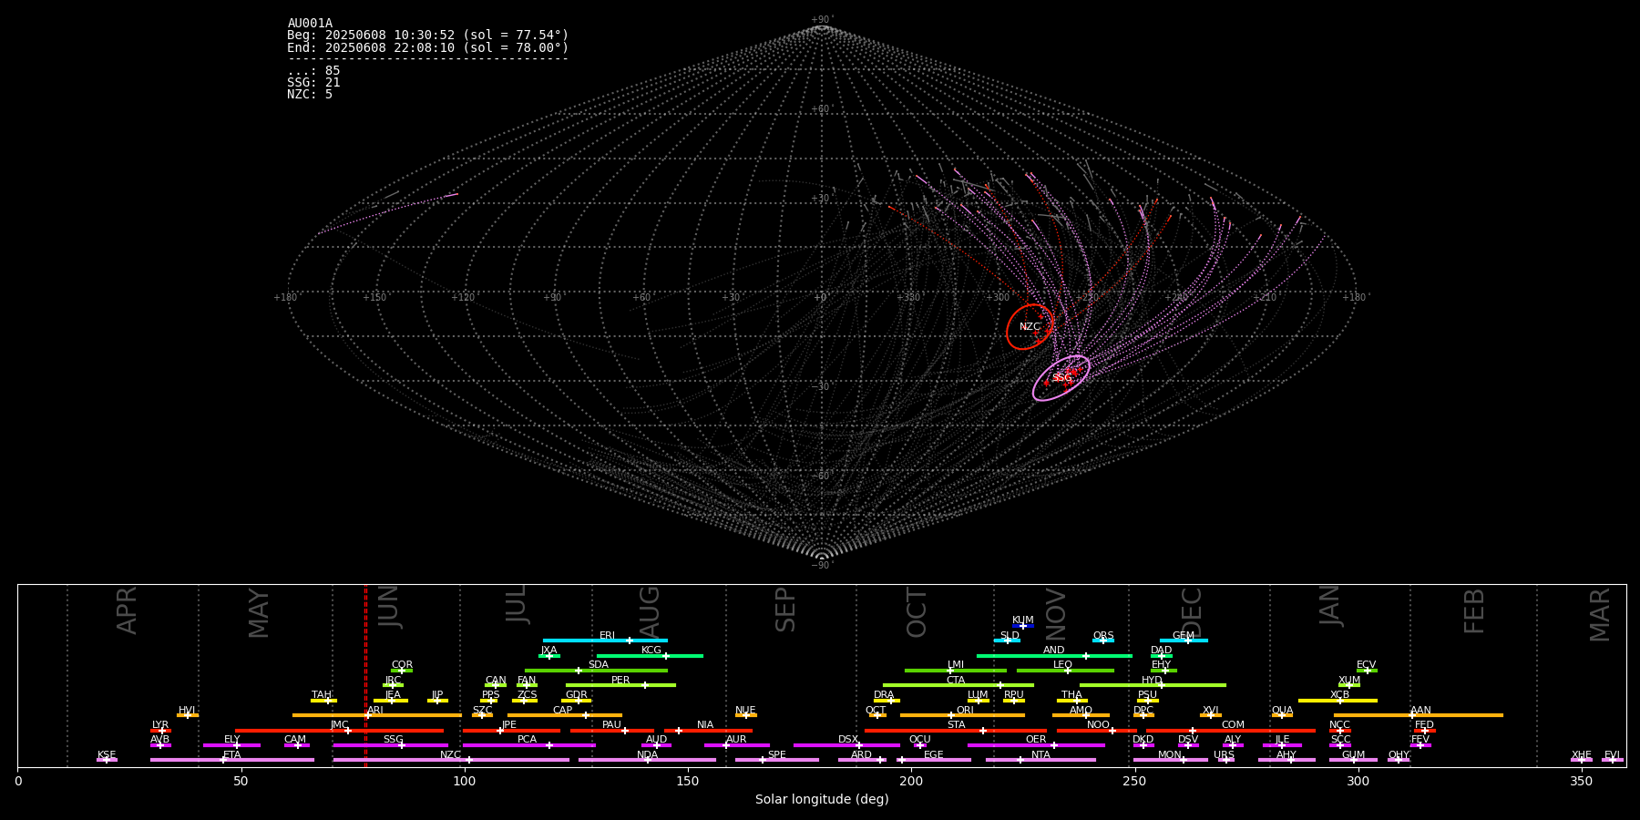
Task: Click the Beg: 20250608 10:30:52 line
Action: [x=427, y=36]
